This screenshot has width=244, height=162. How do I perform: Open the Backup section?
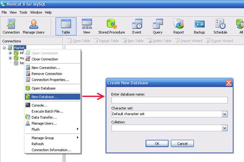(x=199, y=26)
